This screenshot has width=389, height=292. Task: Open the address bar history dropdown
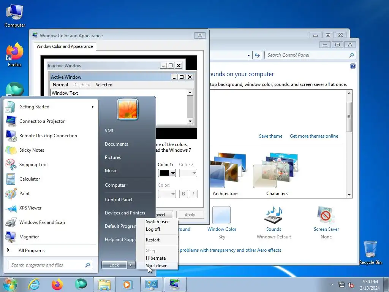click(248, 56)
